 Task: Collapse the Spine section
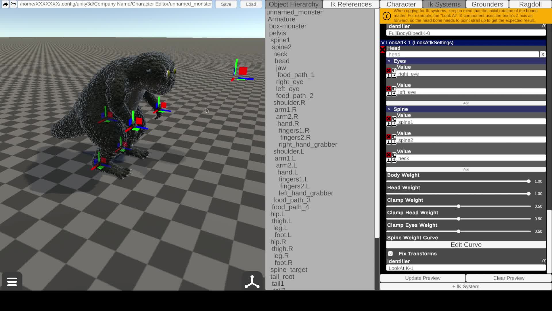[x=389, y=109]
